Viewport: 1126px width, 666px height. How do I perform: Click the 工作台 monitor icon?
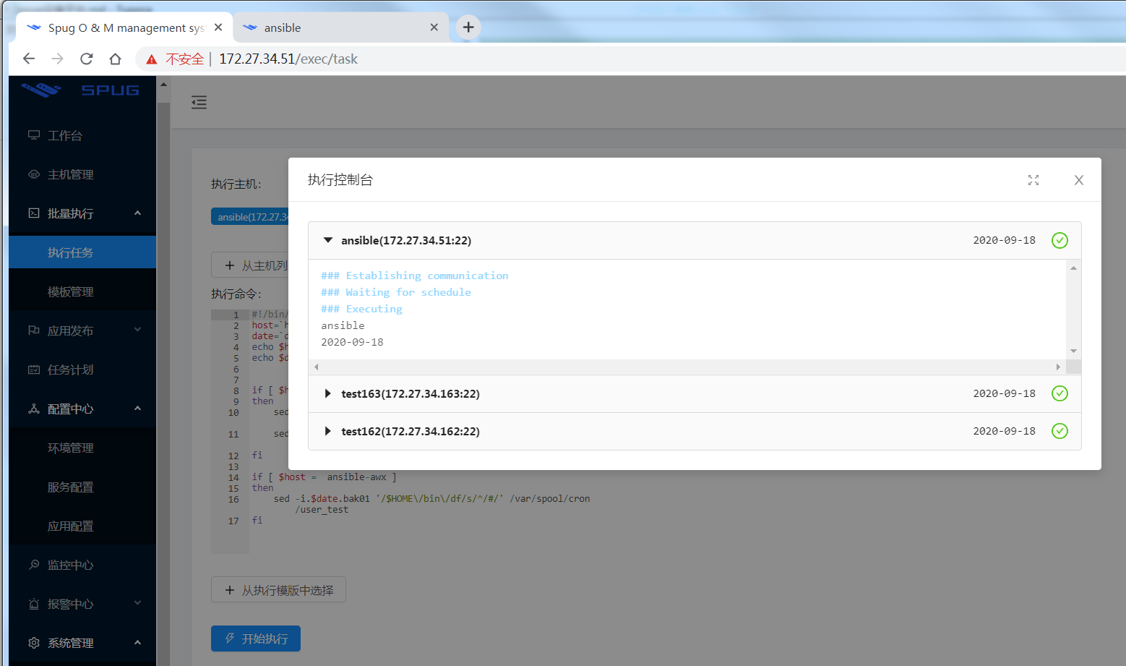tap(34, 135)
